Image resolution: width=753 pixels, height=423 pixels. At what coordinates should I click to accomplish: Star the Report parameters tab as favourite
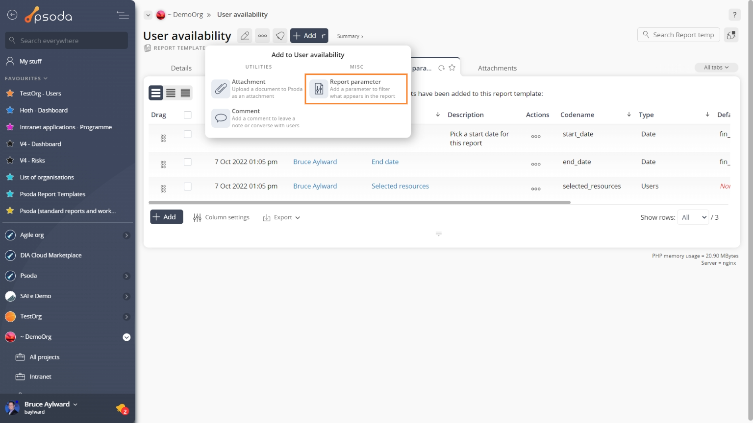452,68
